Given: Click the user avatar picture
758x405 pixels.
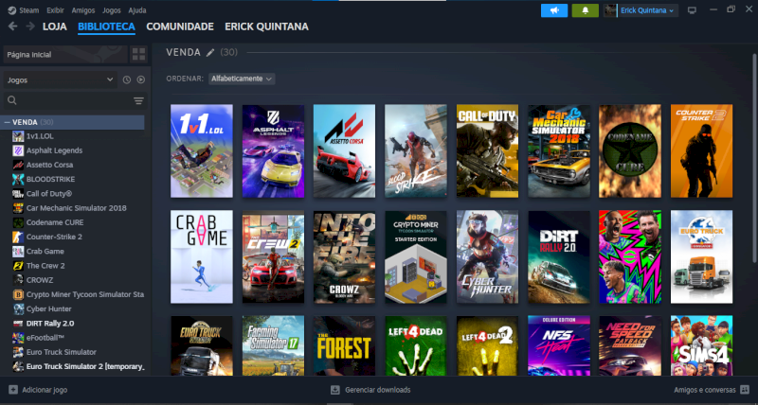Looking at the screenshot, I should coord(610,10).
